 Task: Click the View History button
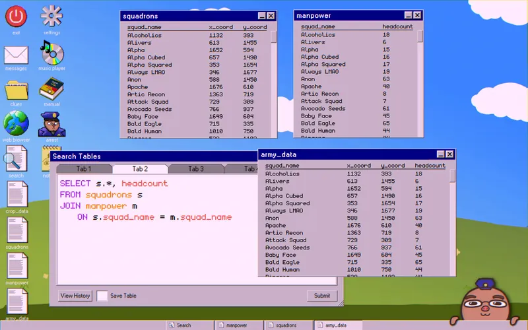point(75,296)
